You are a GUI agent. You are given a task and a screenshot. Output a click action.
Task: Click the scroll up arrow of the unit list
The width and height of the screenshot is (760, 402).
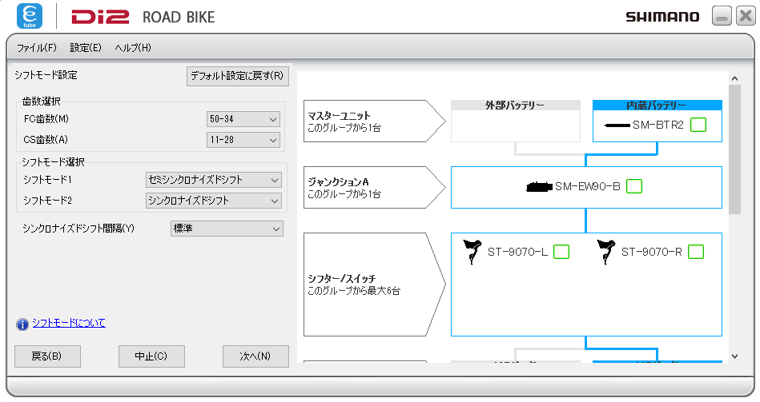click(x=735, y=78)
